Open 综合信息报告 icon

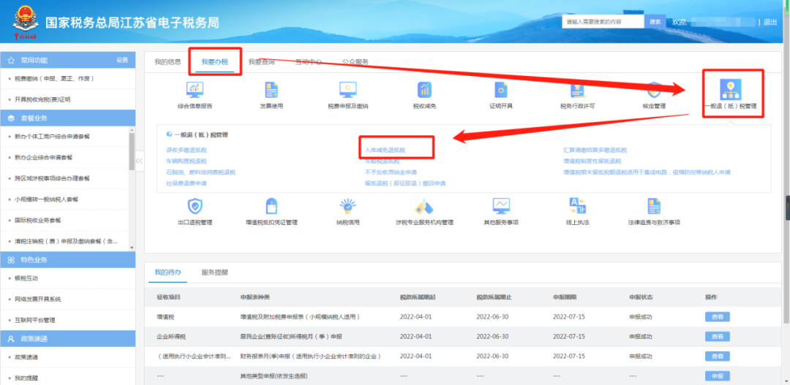coord(195,90)
